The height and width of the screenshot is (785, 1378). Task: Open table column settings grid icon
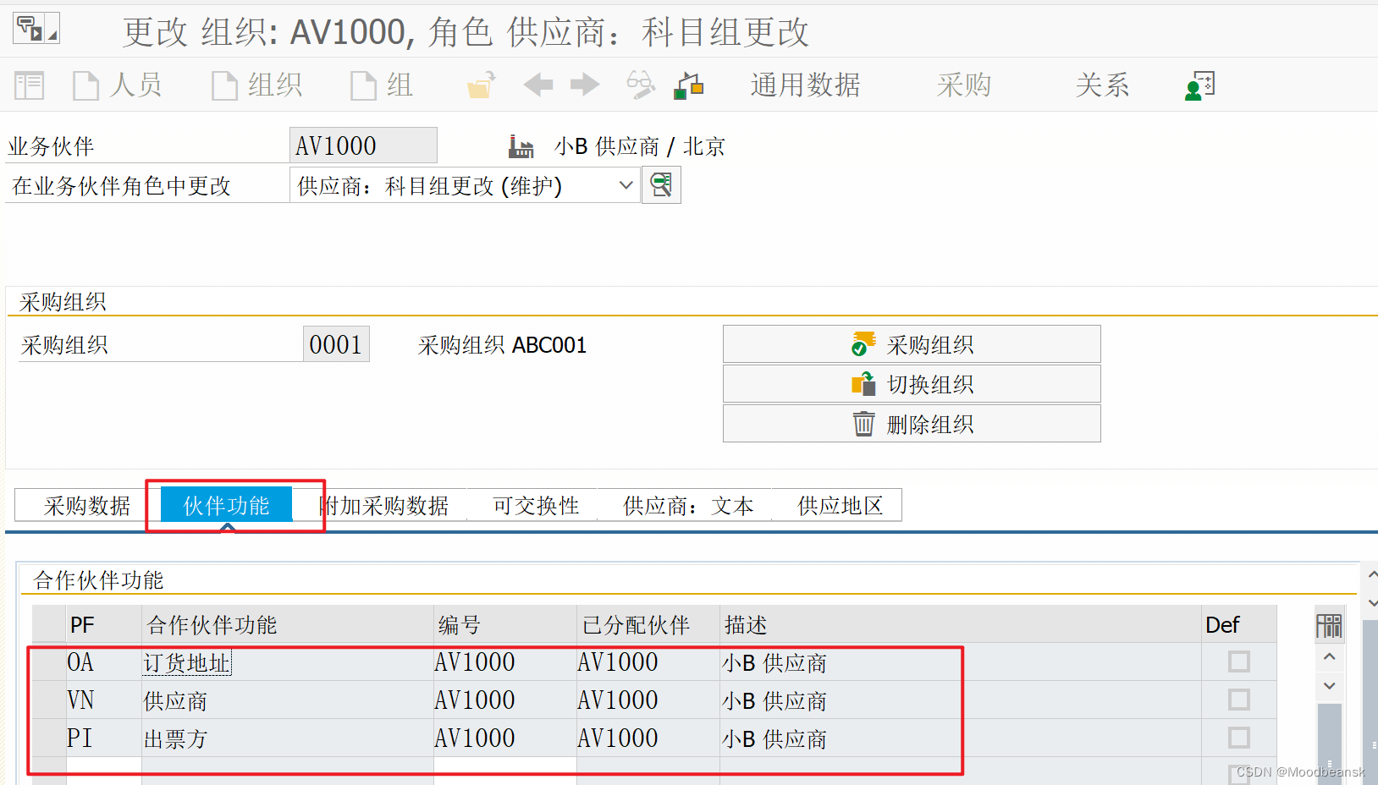[1329, 626]
